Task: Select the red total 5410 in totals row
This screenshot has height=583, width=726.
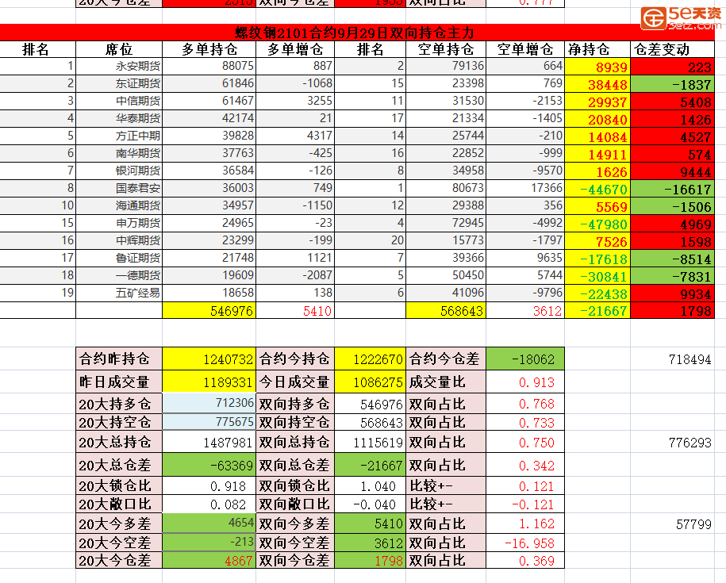Action: tap(295, 310)
